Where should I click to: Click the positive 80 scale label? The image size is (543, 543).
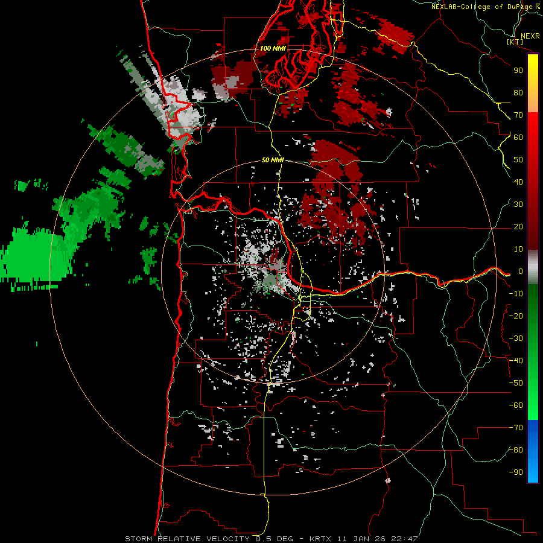518,92
